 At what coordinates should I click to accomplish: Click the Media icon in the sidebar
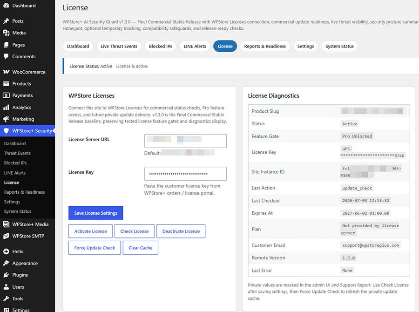coord(6,33)
